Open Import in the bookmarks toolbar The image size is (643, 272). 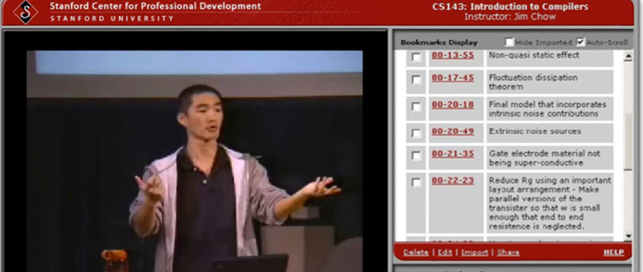coord(474,252)
